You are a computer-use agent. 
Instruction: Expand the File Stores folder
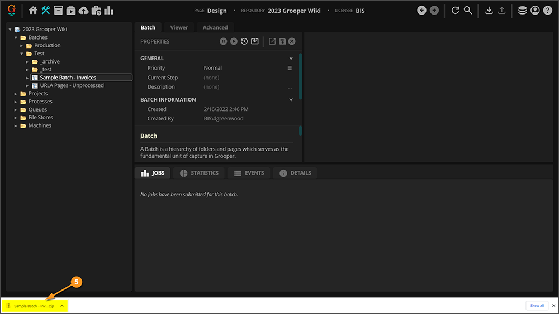coord(16,118)
